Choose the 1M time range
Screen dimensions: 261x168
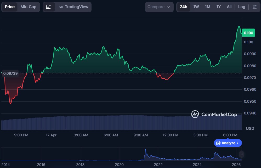coord(207,7)
